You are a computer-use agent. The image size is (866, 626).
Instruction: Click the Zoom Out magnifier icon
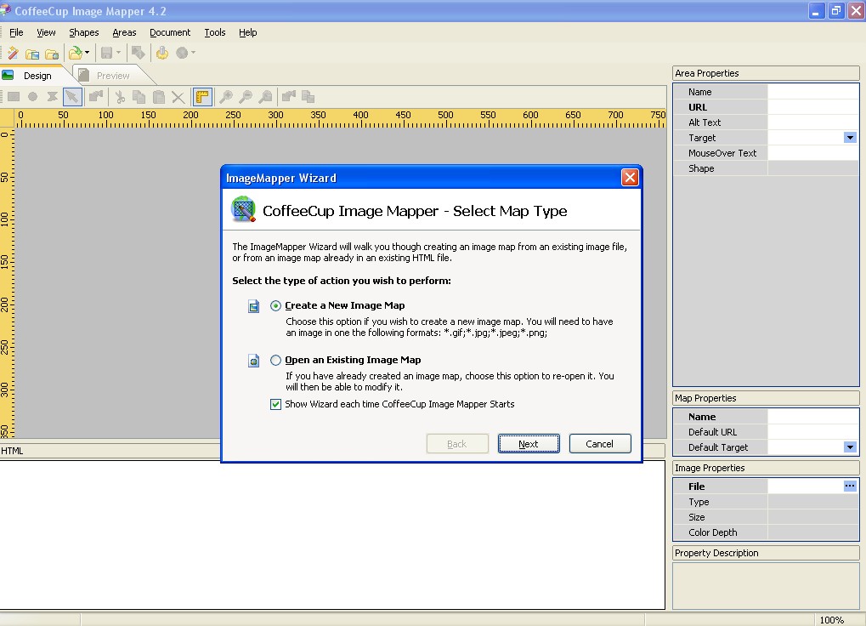(246, 97)
